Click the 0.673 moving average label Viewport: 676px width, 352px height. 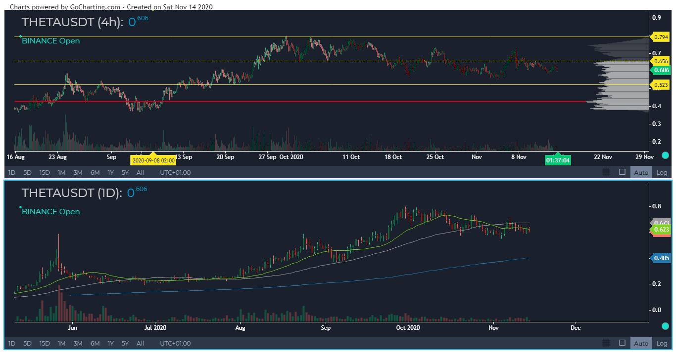click(660, 223)
